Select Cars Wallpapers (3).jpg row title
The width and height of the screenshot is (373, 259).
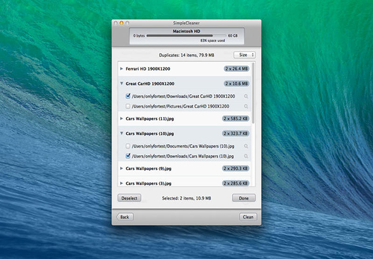click(149, 183)
